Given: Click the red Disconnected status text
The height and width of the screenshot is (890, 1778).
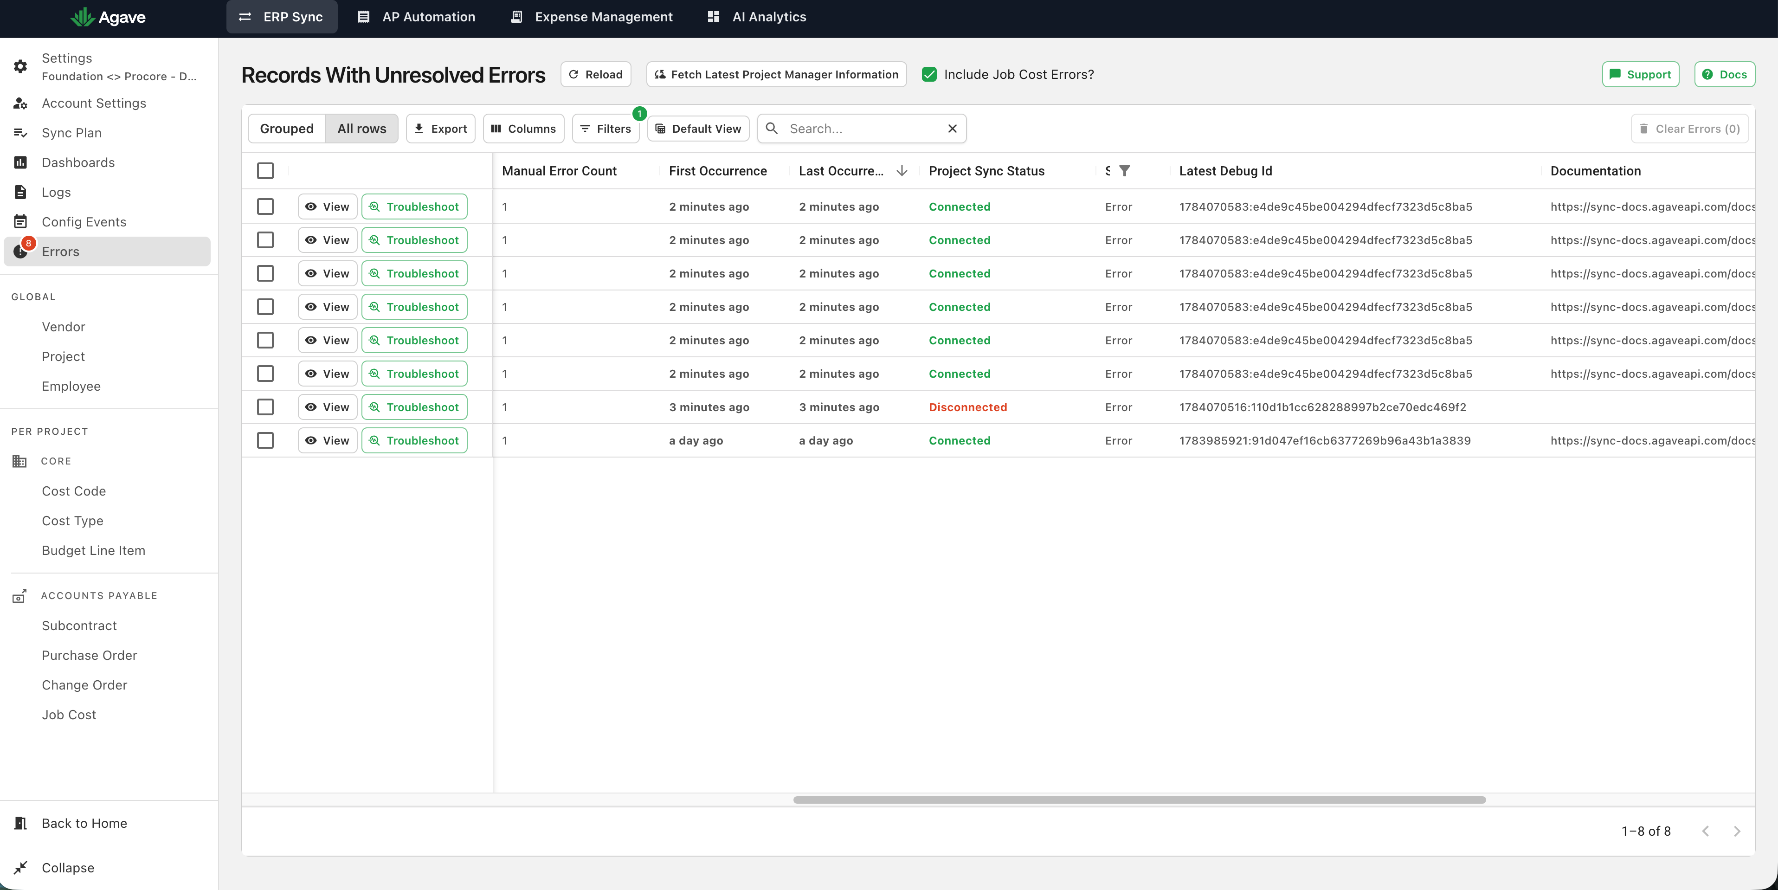Looking at the screenshot, I should 968,406.
